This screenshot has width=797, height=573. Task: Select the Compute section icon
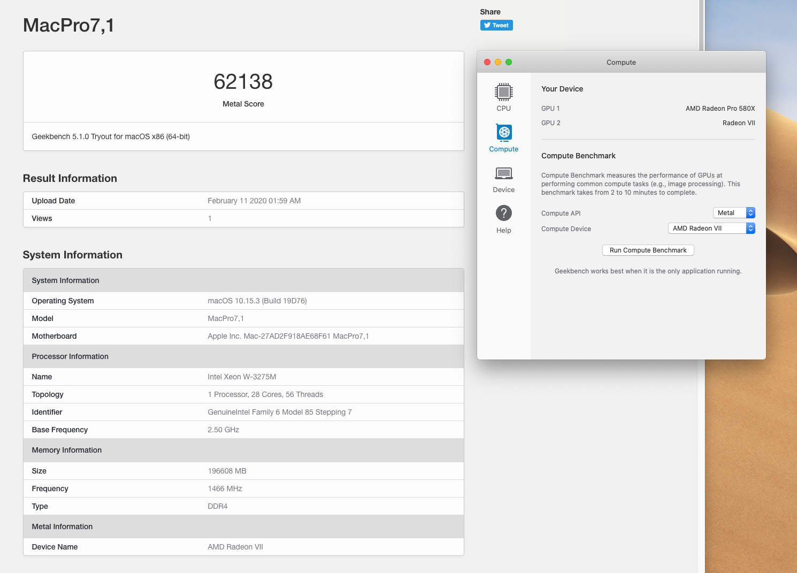[504, 132]
